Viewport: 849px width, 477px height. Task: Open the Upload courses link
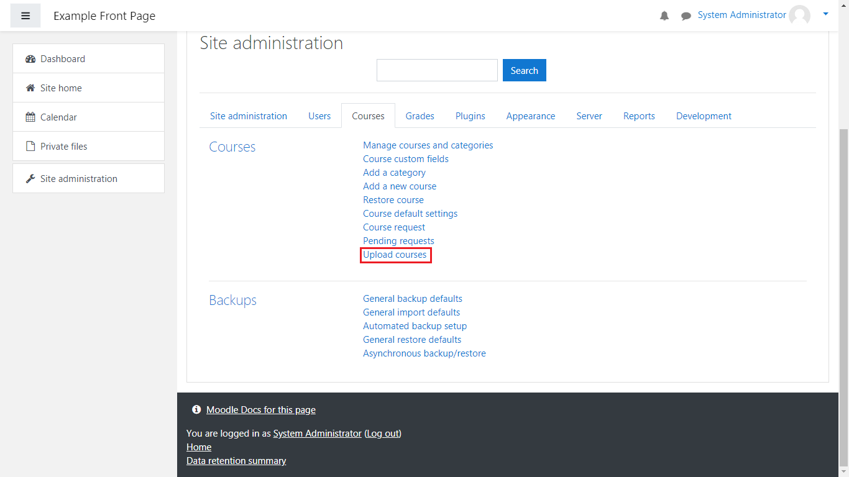pos(395,255)
